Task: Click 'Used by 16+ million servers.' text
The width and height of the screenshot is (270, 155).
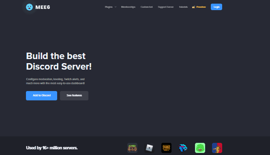Action: click(52, 148)
